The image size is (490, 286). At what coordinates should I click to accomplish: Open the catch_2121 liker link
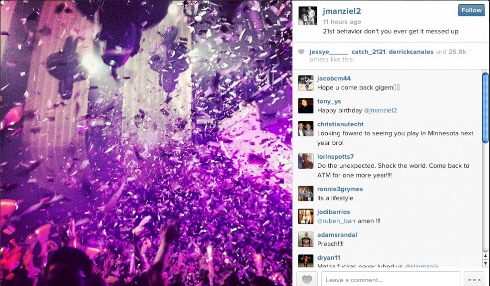coord(368,52)
